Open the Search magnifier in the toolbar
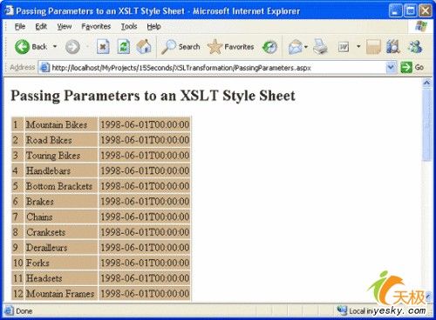The image size is (436, 320). click(168, 47)
